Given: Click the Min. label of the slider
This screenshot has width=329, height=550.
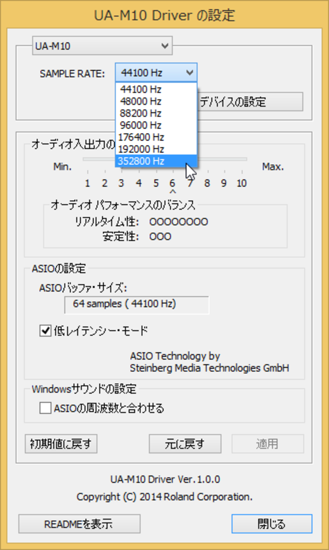Looking at the screenshot, I should point(63,167).
